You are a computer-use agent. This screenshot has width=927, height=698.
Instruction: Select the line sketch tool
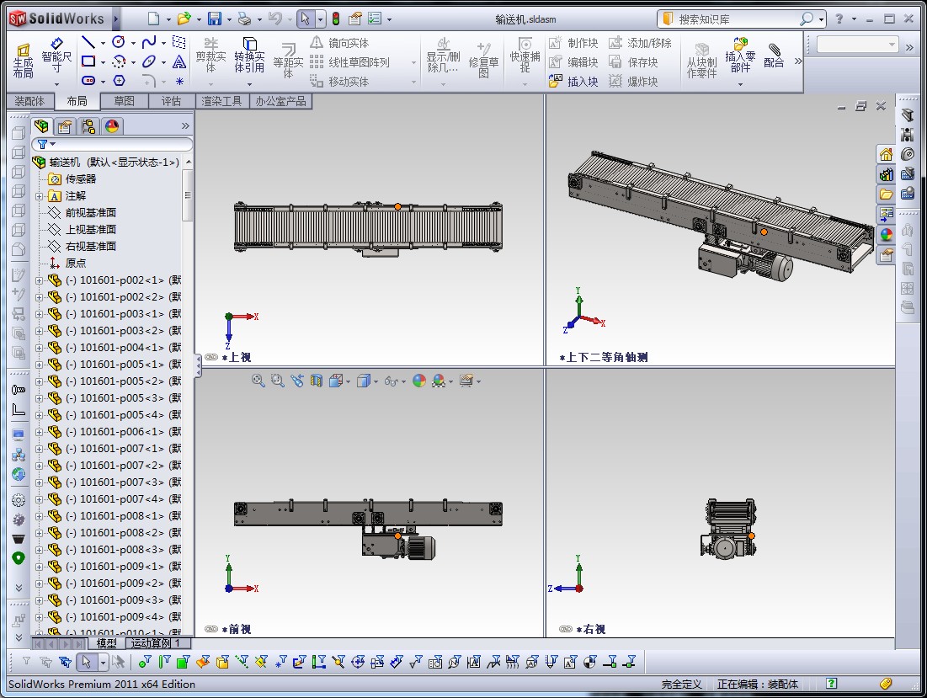click(88, 42)
